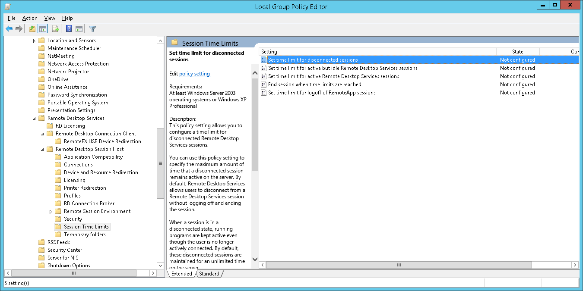Select the Licensing folder under Session Host

[75, 180]
